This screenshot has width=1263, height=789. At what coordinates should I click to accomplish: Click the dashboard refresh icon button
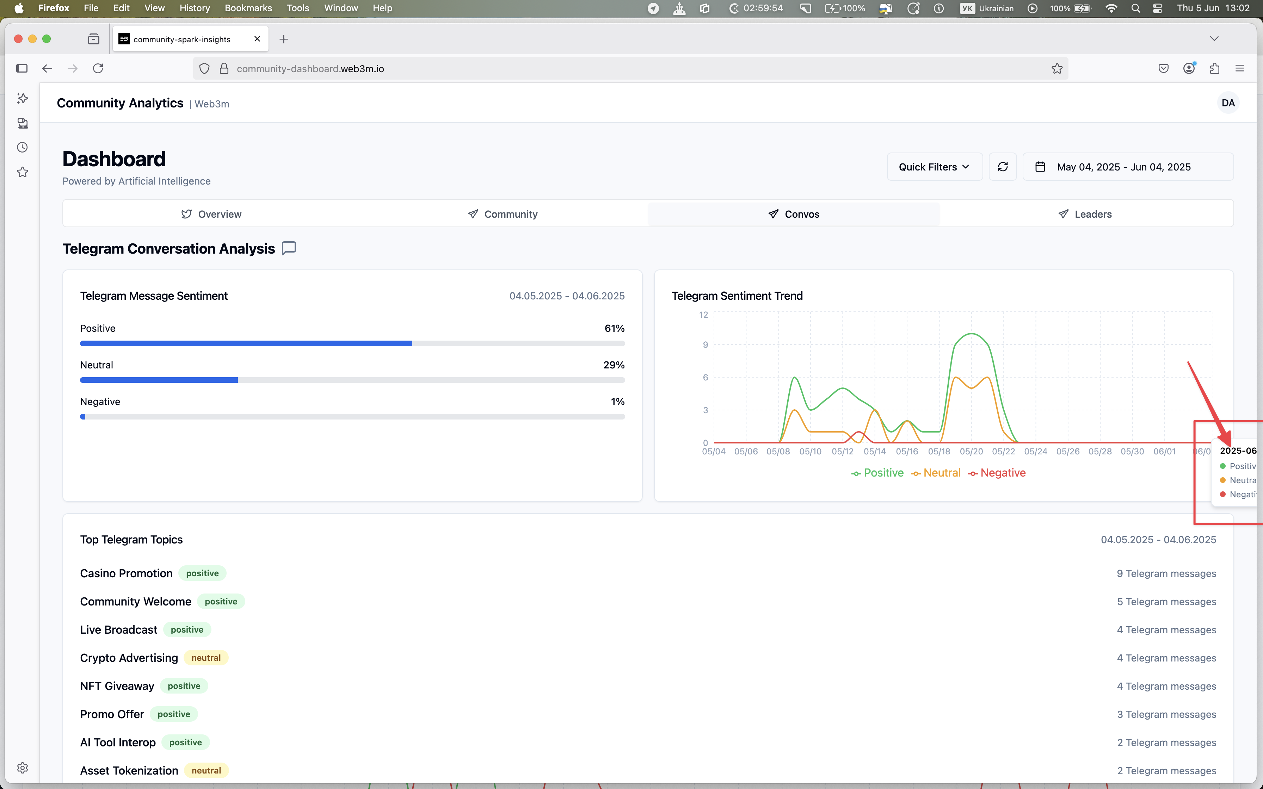pos(1003,167)
